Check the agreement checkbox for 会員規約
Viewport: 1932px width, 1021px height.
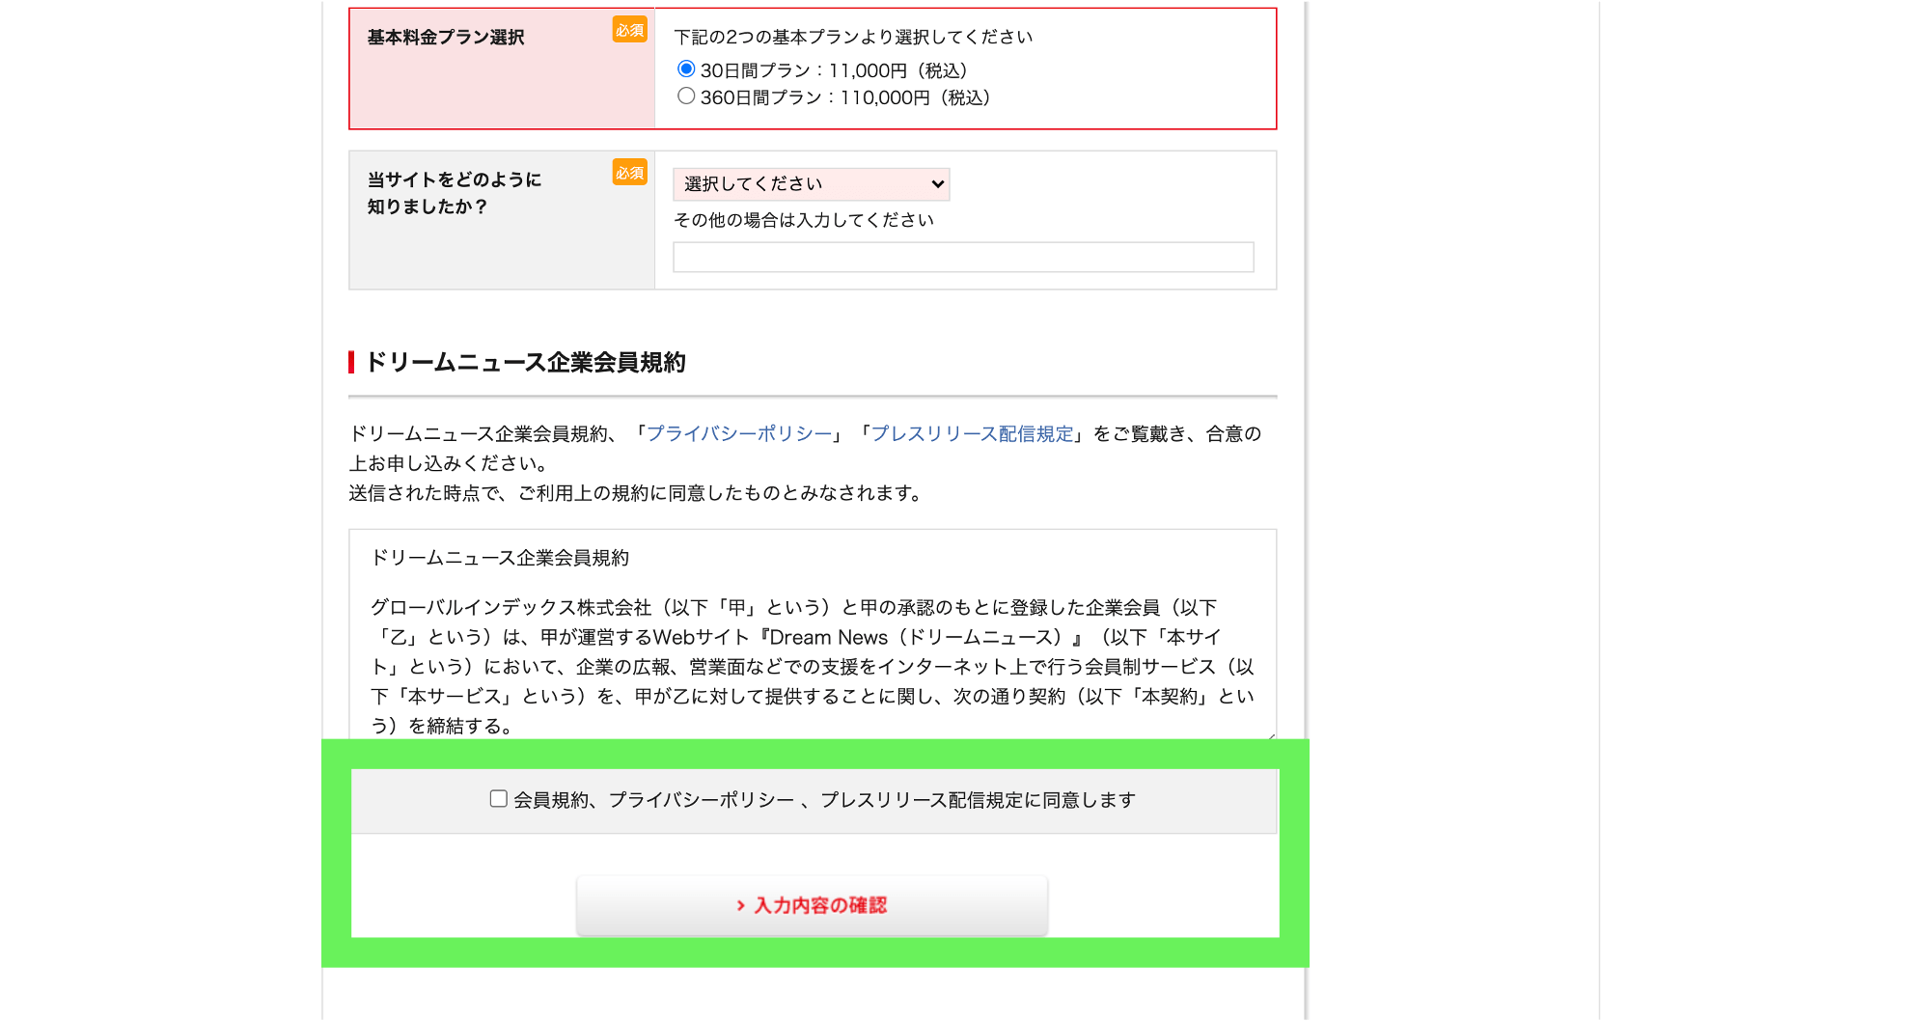click(x=498, y=799)
